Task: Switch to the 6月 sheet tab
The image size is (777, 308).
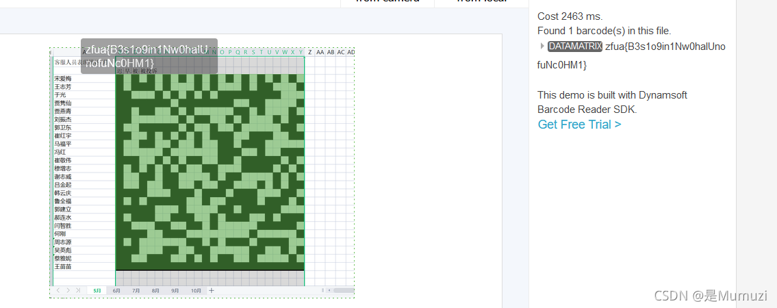Action: coord(116,291)
